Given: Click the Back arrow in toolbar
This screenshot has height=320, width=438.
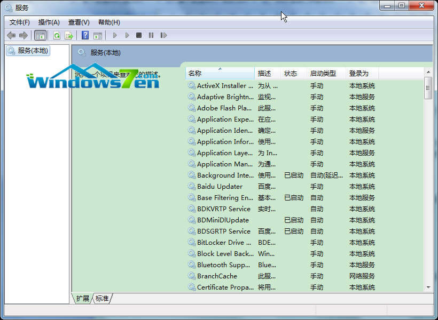Looking at the screenshot, I should pyautogui.click(x=11, y=35).
